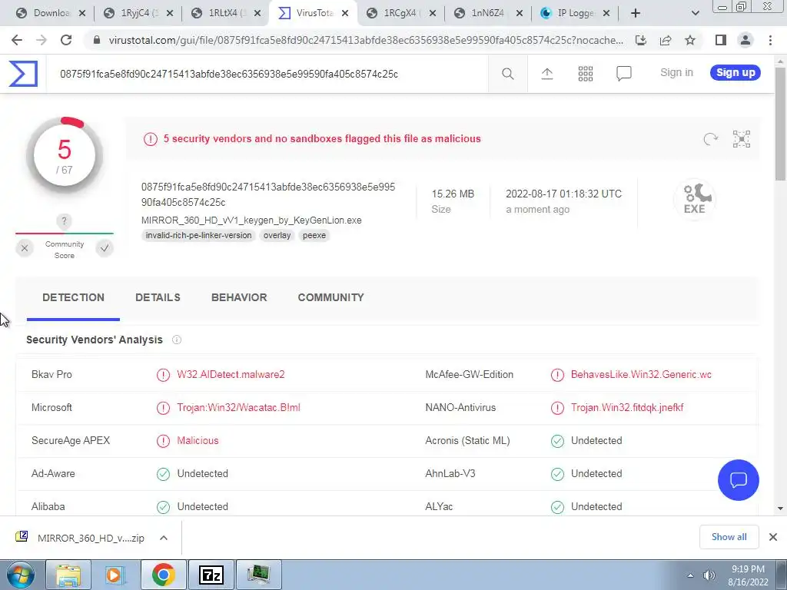Click the install/download page icon in the address bar
The width and height of the screenshot is (787, 590).
tap(641, 40)
